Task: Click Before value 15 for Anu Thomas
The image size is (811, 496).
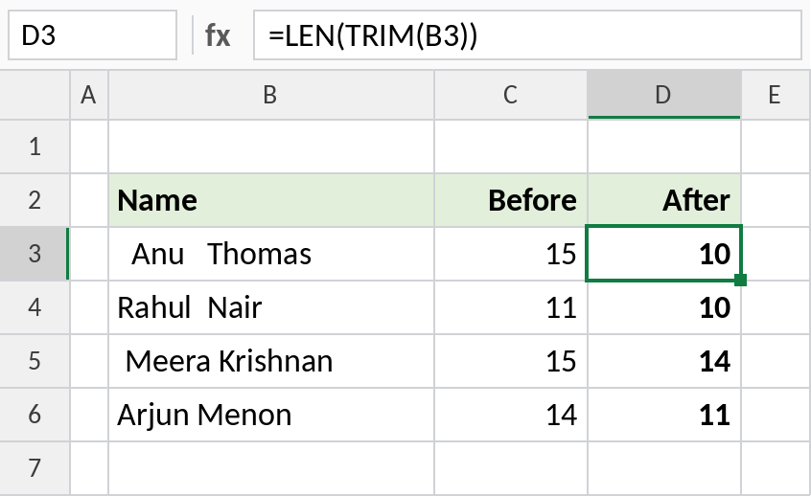Action: pos(511,254)
